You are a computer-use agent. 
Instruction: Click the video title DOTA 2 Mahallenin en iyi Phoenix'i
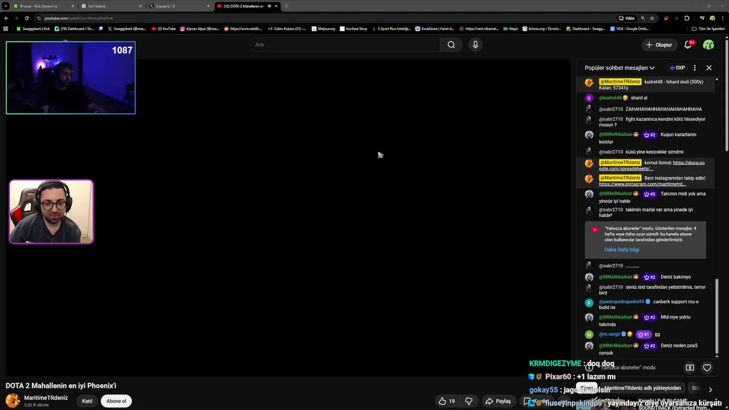click(x=61, y=386)
